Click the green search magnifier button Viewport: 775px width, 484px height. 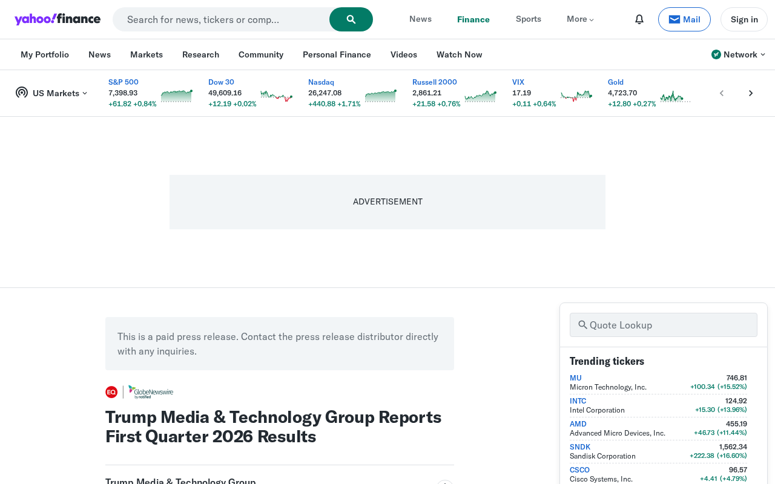(351, 19)
